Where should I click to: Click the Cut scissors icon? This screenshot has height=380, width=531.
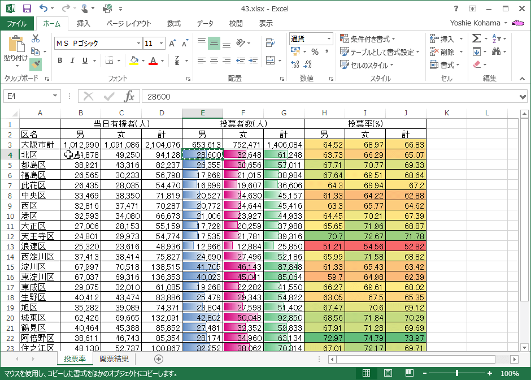pos(36,38)
